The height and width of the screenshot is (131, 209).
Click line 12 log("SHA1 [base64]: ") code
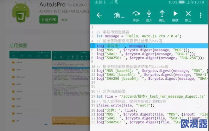[x=152, y=74]
